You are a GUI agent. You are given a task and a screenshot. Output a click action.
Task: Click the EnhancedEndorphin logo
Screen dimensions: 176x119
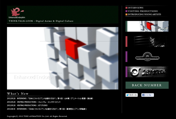(x=17, y=13)
